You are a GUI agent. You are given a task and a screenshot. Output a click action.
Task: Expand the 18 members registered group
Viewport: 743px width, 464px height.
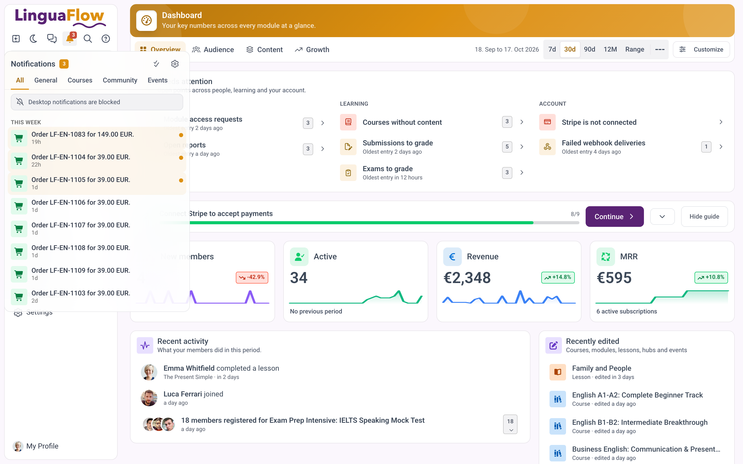510,425
